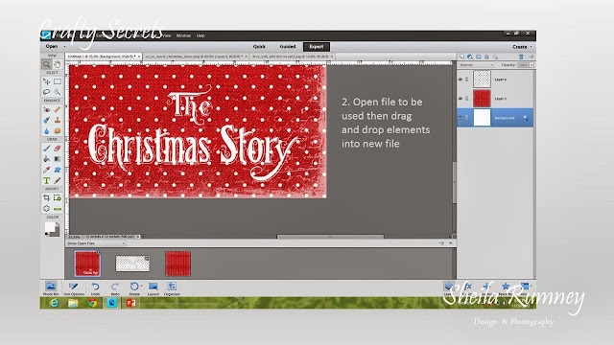Image resolution: width=614 pixels, height=345 pixels.
Task: Click the background color swatch
Action: [x=57, y=231]
